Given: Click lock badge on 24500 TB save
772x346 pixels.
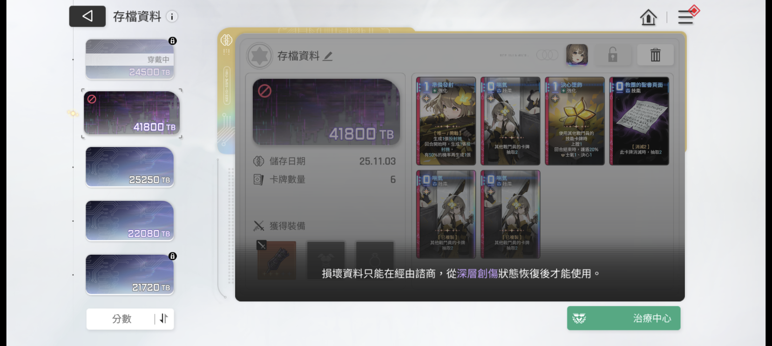Looking at the screenshot, I should coord(173,41).
